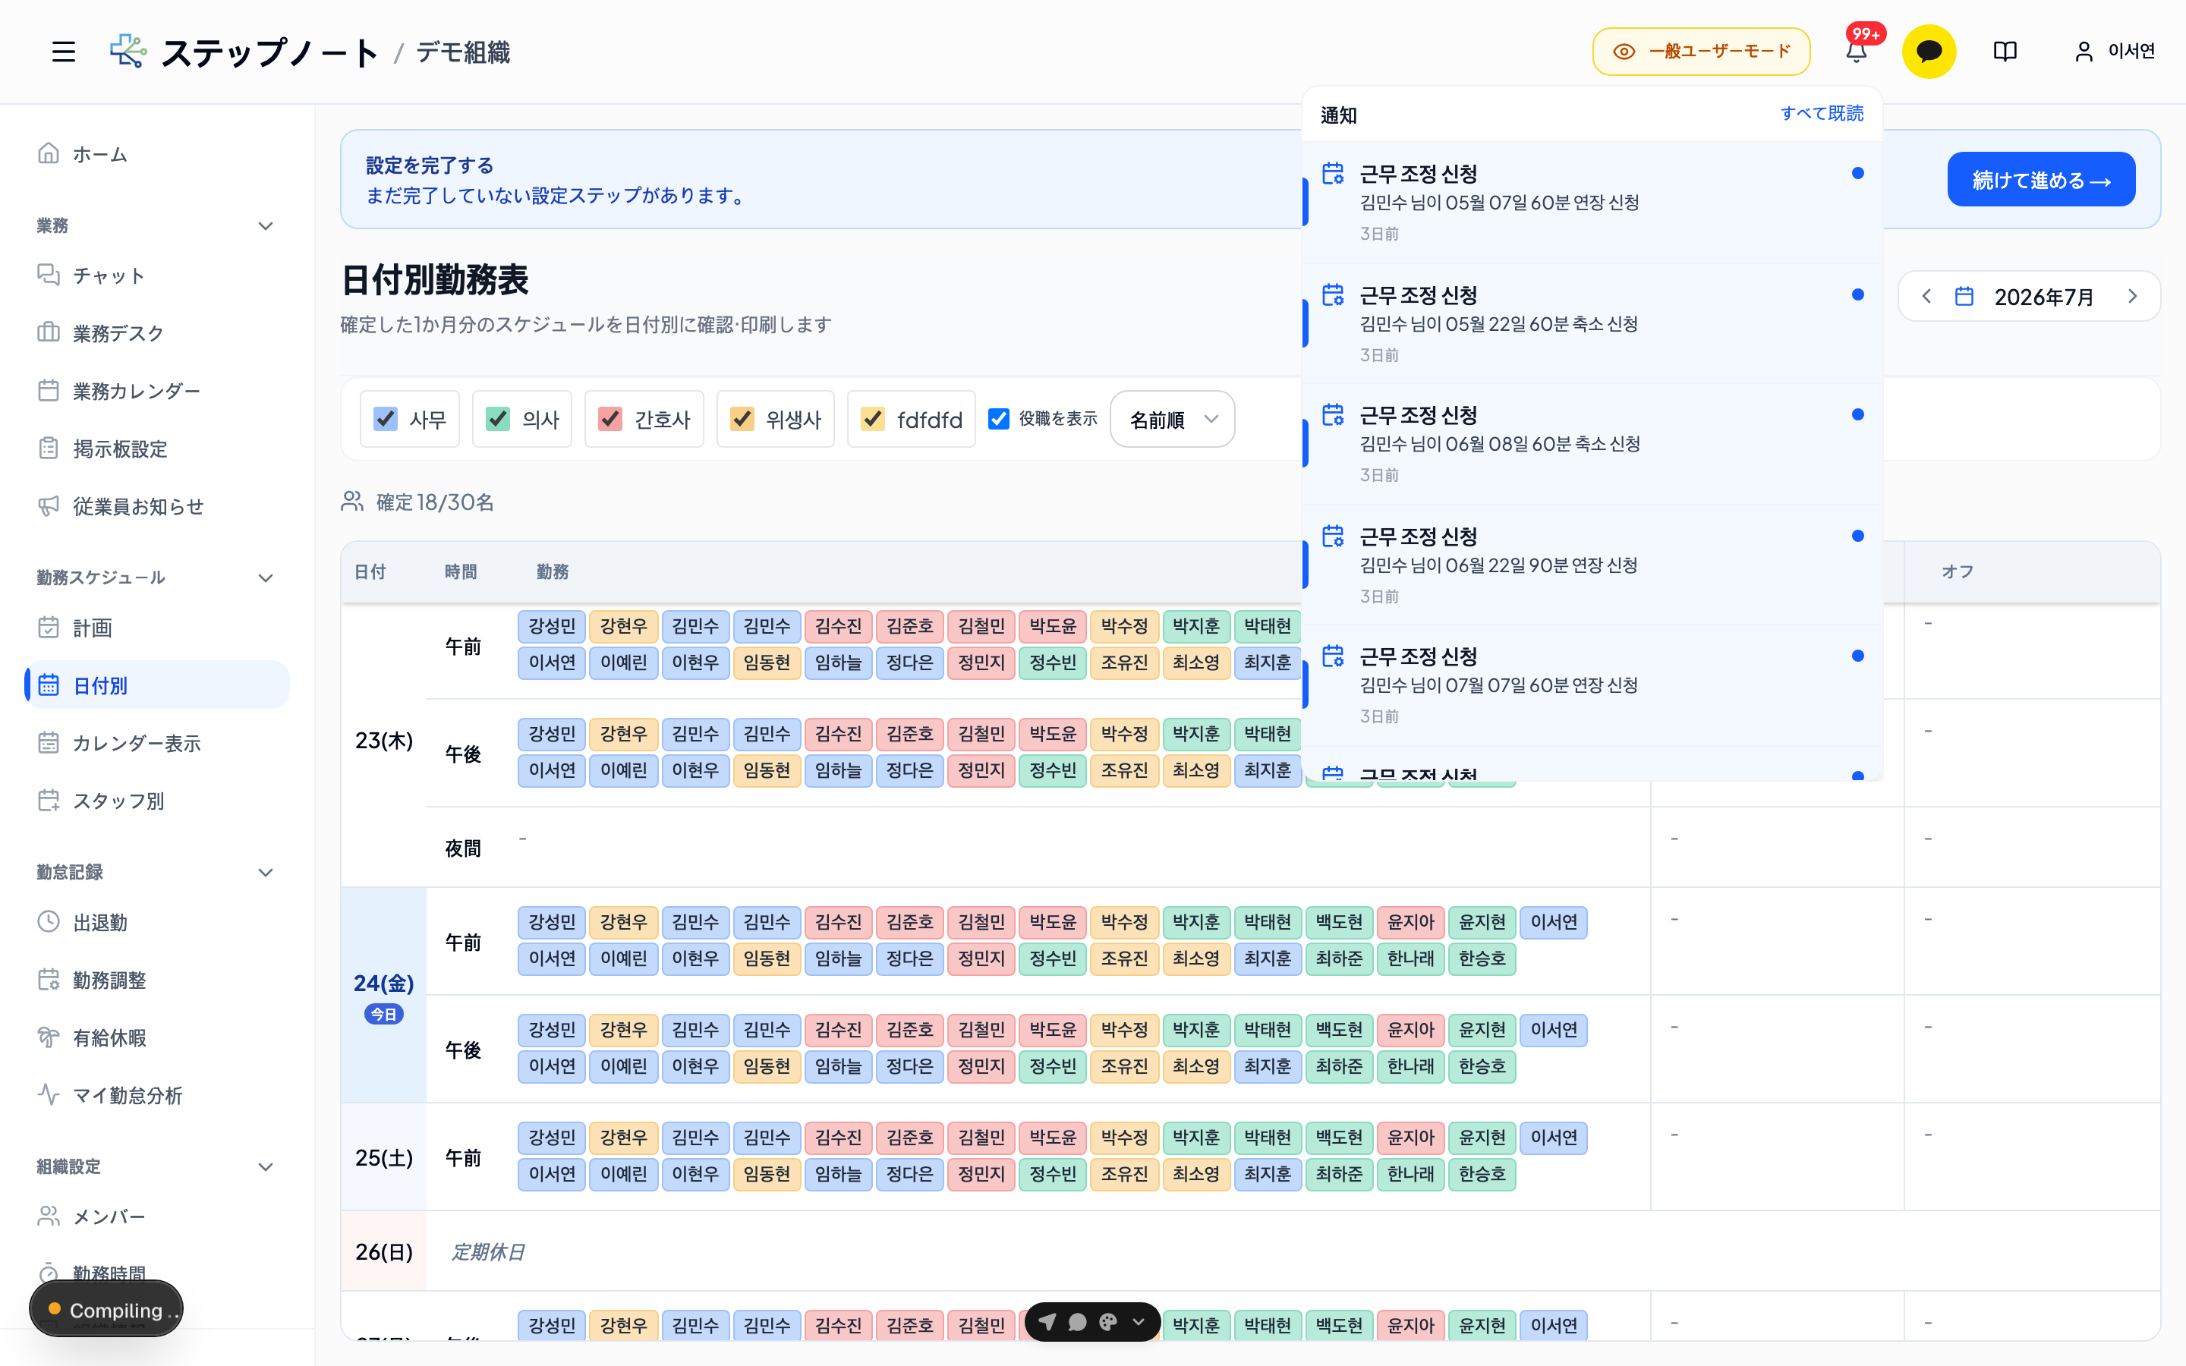Click the オフ column header
The image size is (2186, 1366).
(x=1957, y=572)
